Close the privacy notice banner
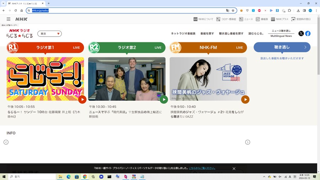 [234, 169]
